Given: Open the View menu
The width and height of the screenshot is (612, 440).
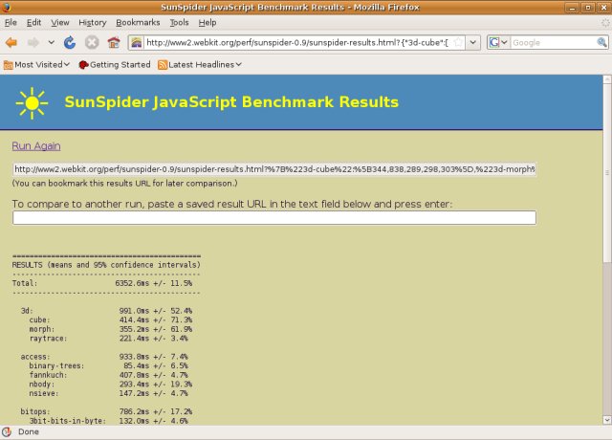Looking at the screenshot, I should point(60,23).
